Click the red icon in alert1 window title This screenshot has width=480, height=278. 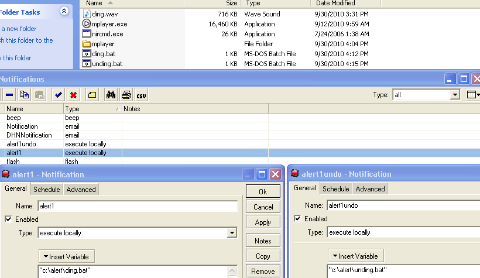tap(5, 174)
